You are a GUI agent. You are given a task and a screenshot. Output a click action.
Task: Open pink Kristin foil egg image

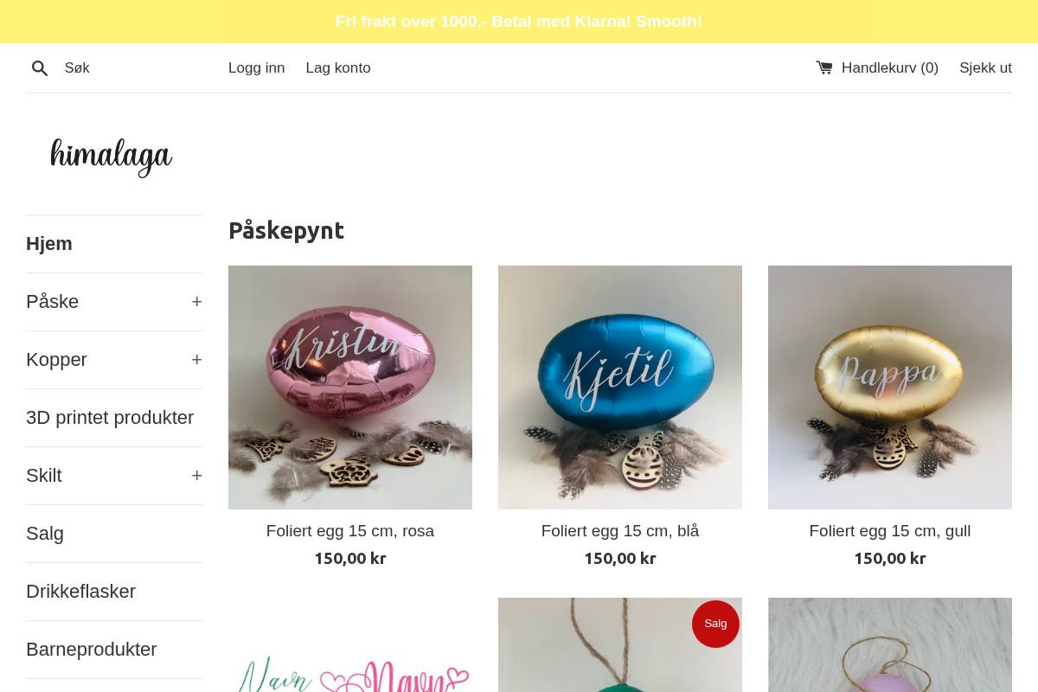pyautogui.click(x=350, y=388)
